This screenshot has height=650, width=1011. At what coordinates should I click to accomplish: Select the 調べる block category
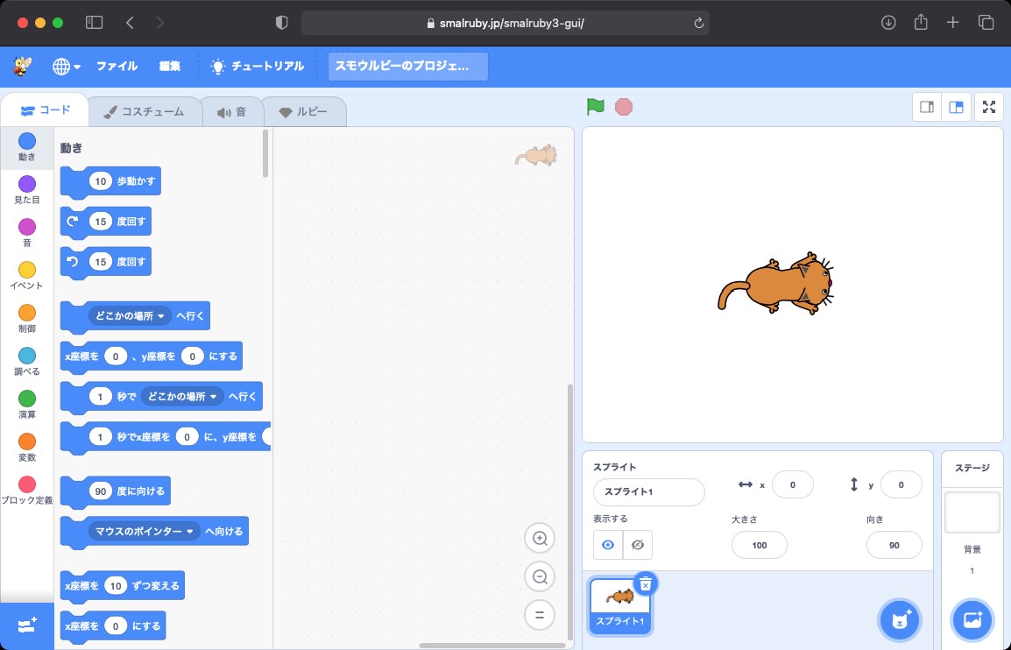pyautogui.click(x=27, y=362)
